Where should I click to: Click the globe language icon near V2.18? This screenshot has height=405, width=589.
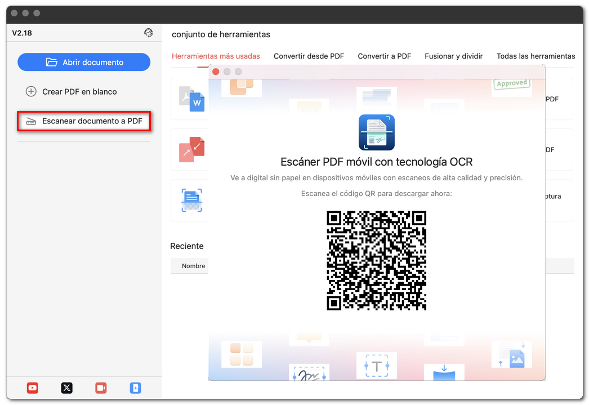point(149,33)
